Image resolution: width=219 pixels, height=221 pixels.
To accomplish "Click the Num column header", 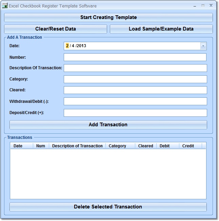I will (x=41, y=146).
